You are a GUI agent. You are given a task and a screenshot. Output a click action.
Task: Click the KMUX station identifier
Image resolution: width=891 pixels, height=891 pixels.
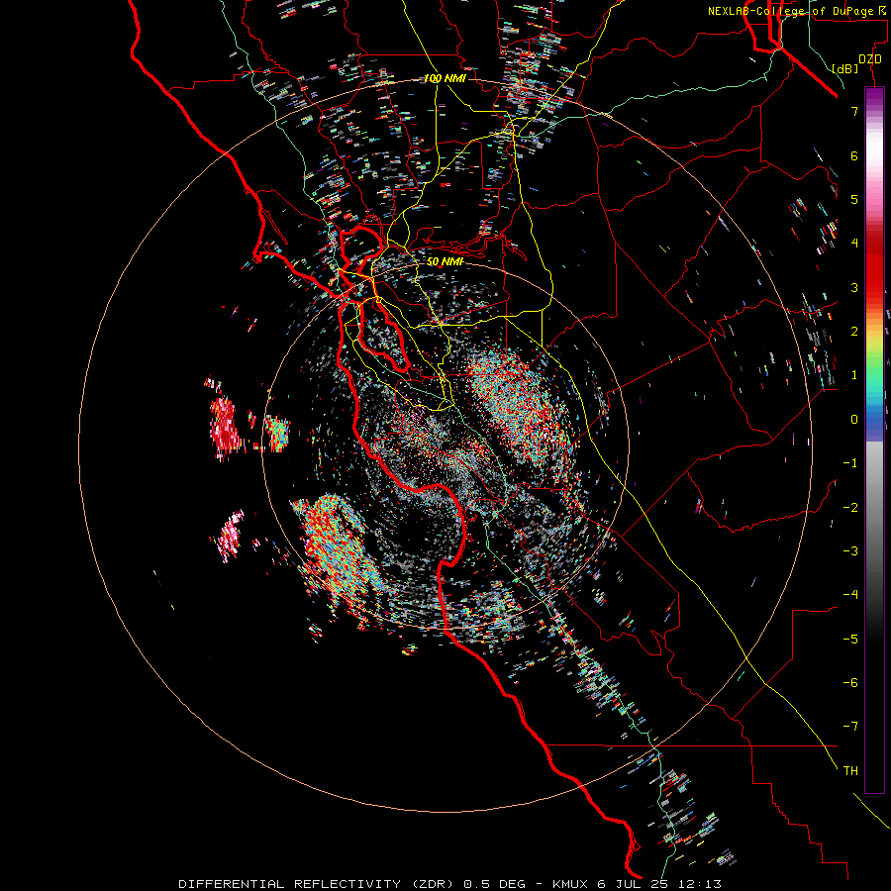pyautogui.click(x=571, y=884)
